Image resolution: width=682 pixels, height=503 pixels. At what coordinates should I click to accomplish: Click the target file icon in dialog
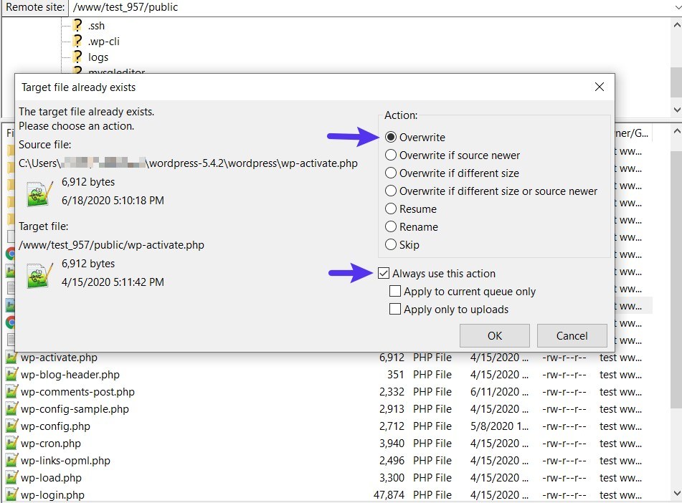[x=37, y=275]
